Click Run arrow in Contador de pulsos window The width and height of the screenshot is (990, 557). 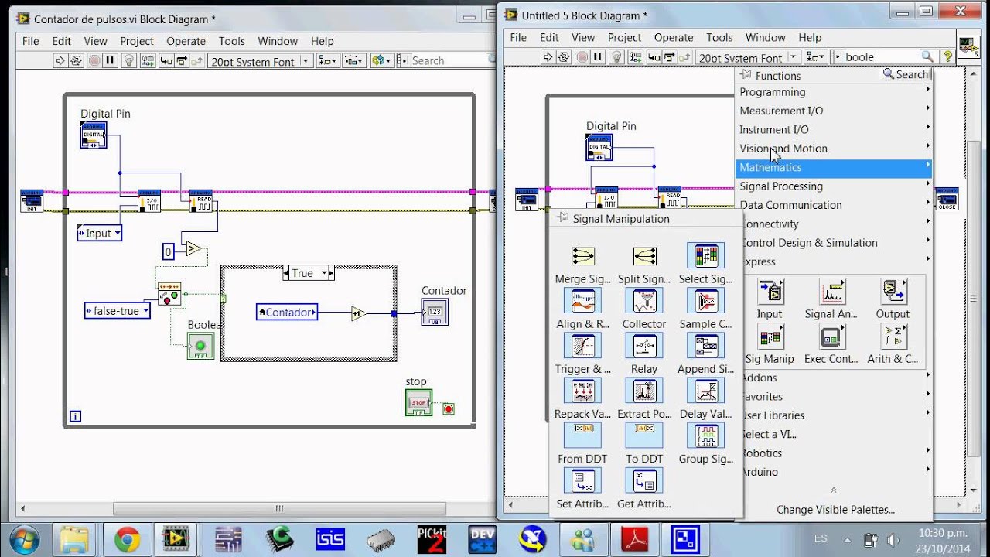(60, 60)
